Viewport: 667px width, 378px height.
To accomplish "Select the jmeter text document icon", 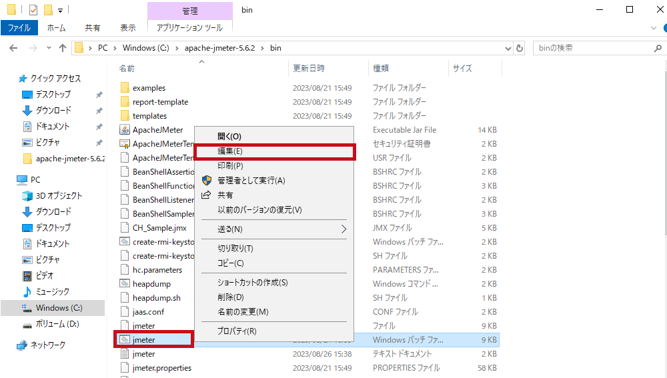I will [x=125, y=354].
